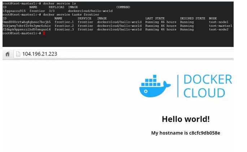Click the REPLICAS column header
The height and width of the screenshot is (152, 247).
coord(56,7)
